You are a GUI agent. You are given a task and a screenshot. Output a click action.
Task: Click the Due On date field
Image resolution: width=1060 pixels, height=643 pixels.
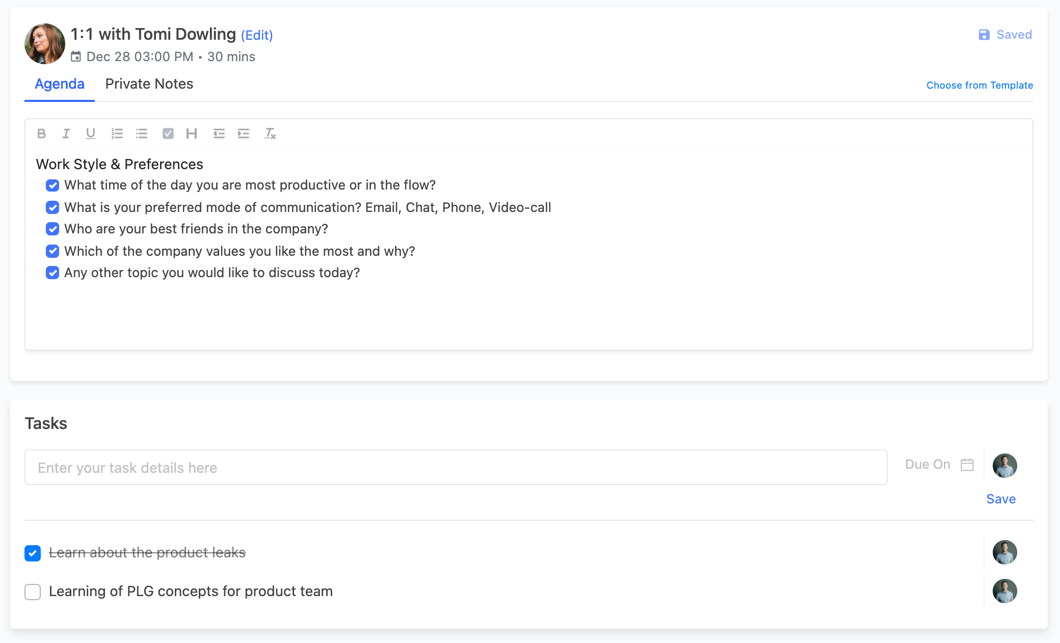[x=927, y=465]
